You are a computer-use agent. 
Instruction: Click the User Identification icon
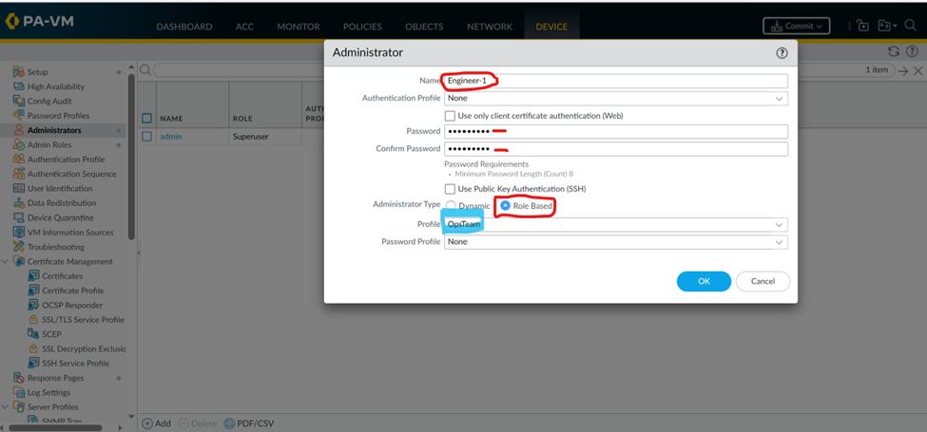(x=18, y=188)
